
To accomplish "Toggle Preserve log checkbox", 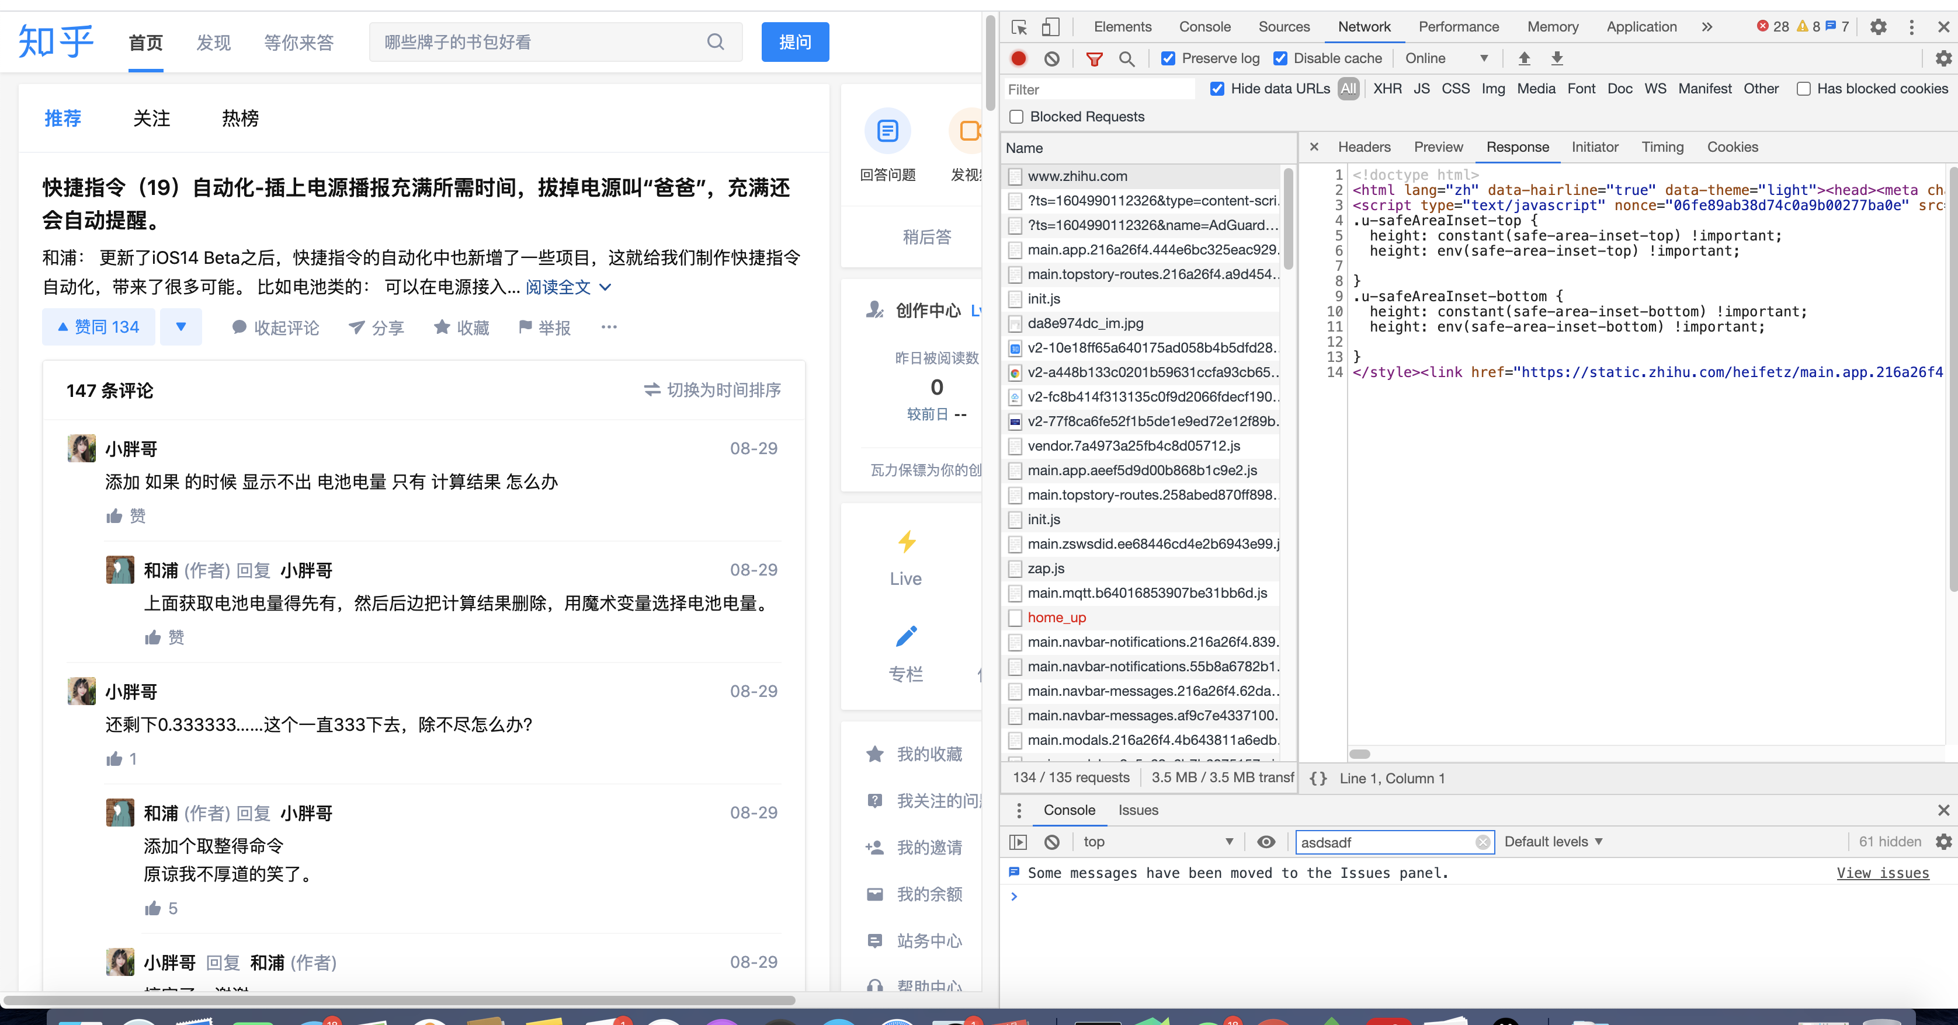I will tap(1168, 58).
